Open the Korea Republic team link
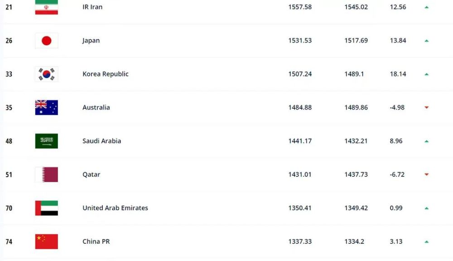This screenshot has width=453, height=261. pos(106,74)
